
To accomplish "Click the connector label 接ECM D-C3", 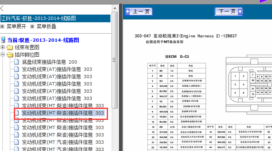I will click(x=177, y=57).
